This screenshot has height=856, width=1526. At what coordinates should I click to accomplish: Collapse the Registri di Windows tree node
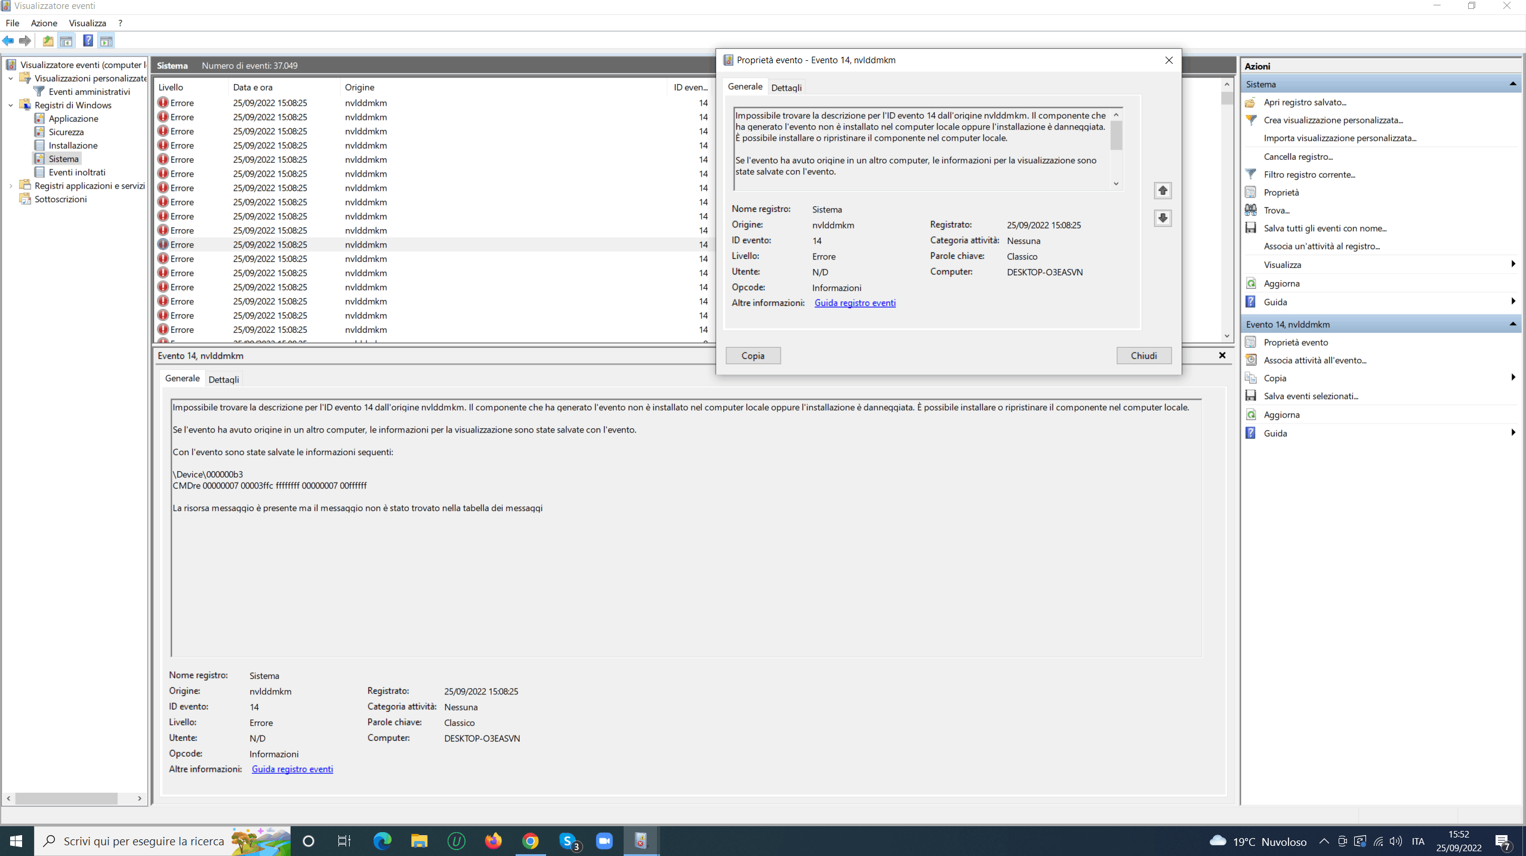click(x=11, y=106)
